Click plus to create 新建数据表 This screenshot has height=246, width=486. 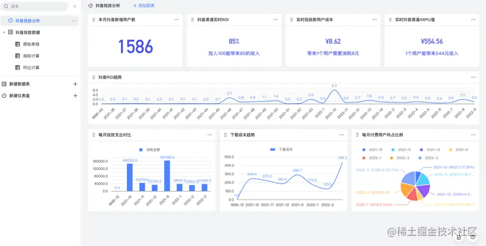point(75,84)
